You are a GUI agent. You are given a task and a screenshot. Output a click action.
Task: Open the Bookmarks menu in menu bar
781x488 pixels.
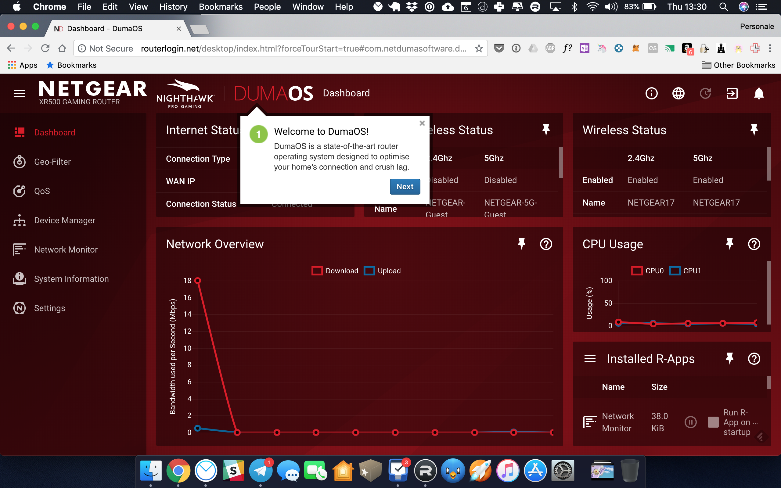[221, 7]
